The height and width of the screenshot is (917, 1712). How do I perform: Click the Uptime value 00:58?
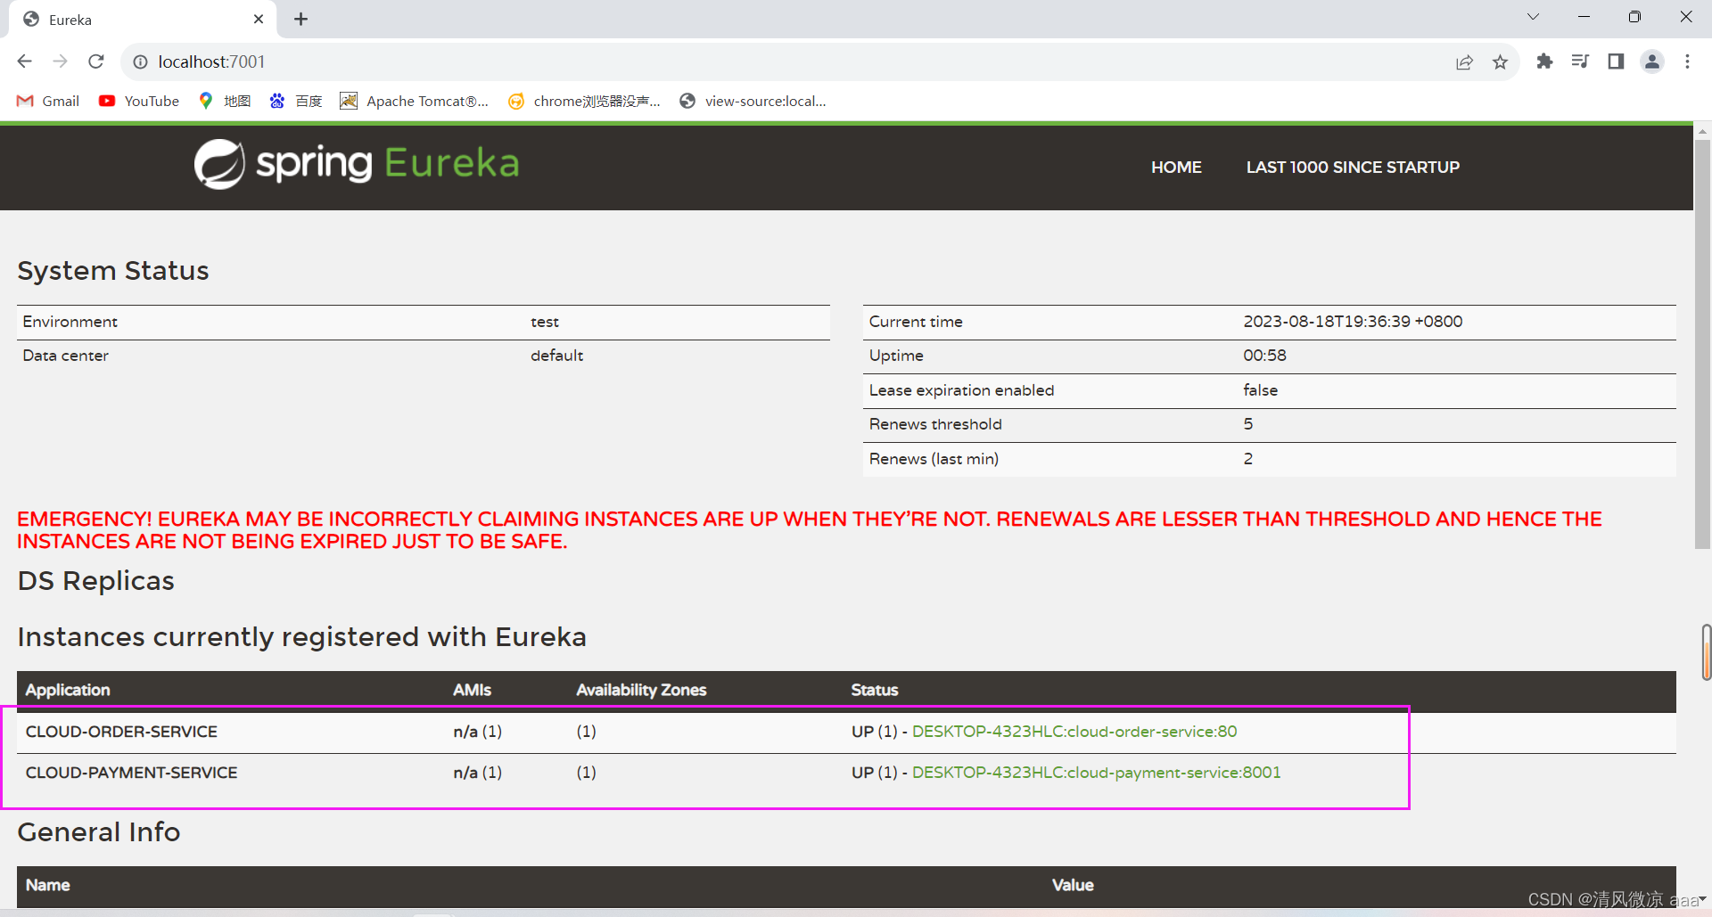tap(1264, 355)
